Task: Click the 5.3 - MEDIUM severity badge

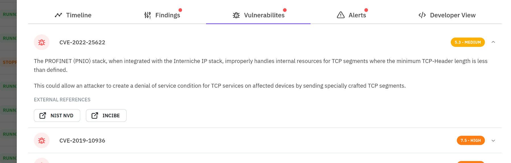Action: tap(467, 42)
